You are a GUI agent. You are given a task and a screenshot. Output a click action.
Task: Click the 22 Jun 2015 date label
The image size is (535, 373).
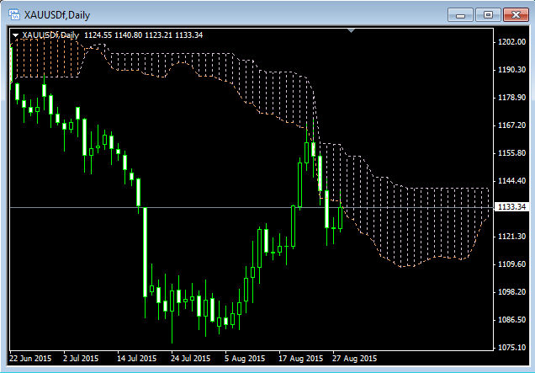30,359
